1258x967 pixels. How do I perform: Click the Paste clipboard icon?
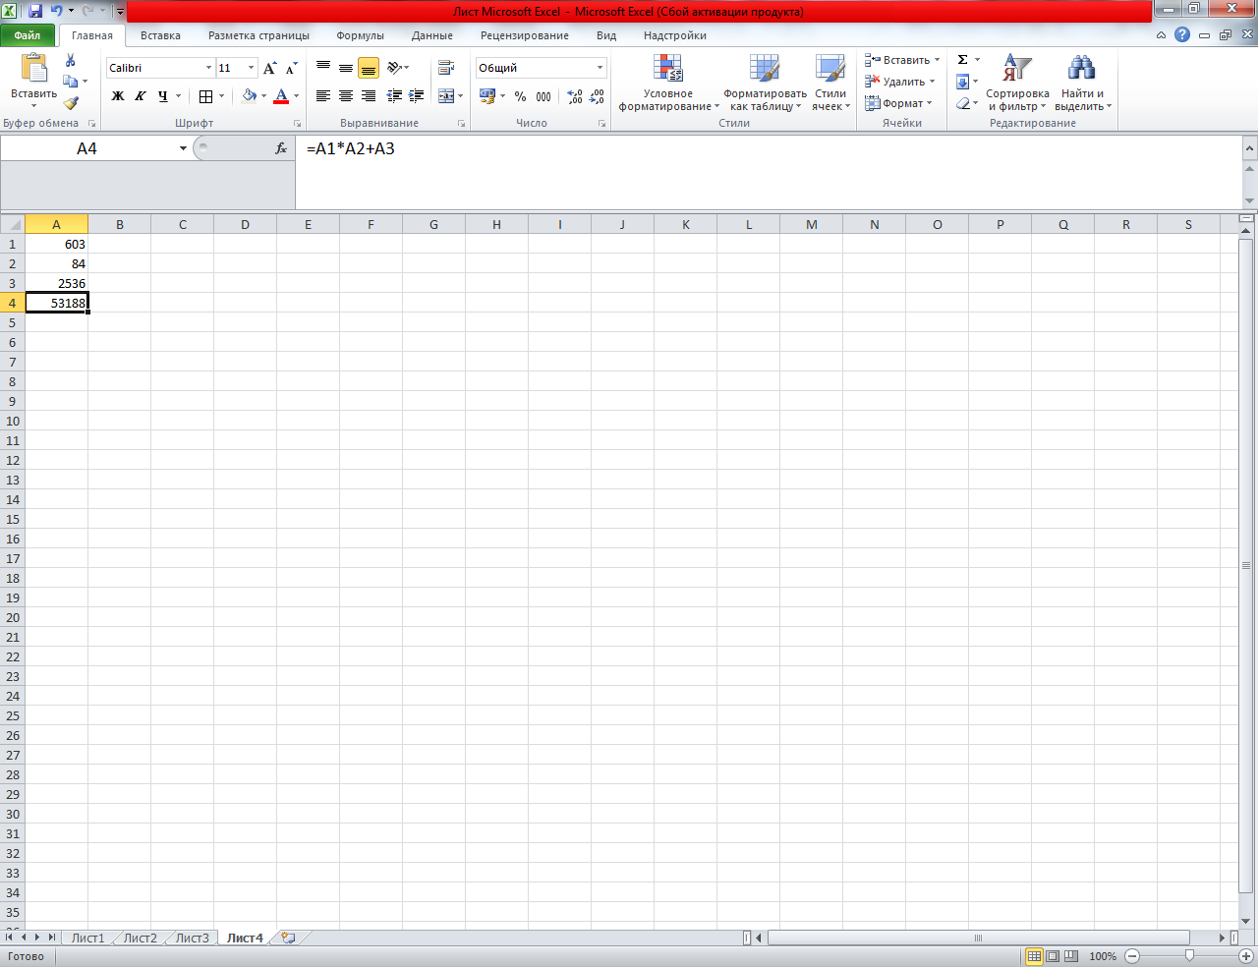34,69
